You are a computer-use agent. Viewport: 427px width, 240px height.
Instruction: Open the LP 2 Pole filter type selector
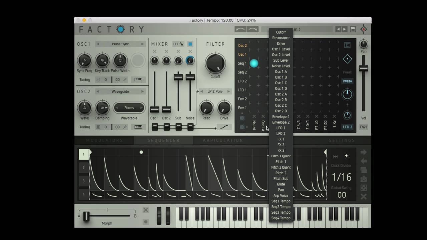point(215,91)
